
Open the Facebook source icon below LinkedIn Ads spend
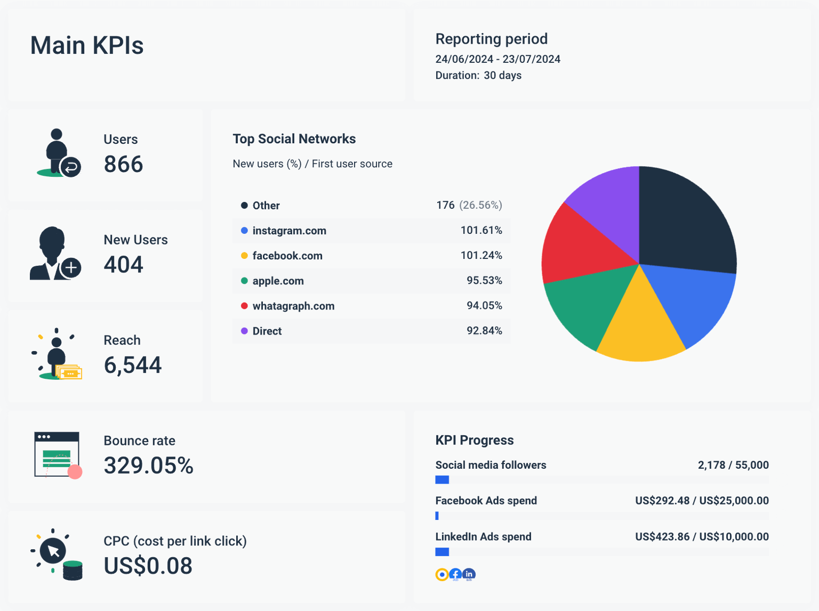(x=455, y=575)
